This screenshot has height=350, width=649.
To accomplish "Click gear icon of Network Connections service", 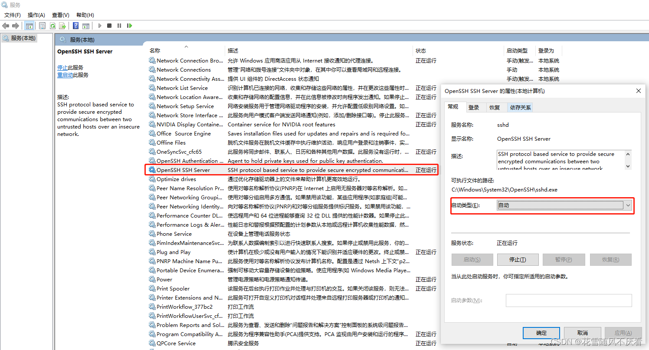I will pos(152,69).
